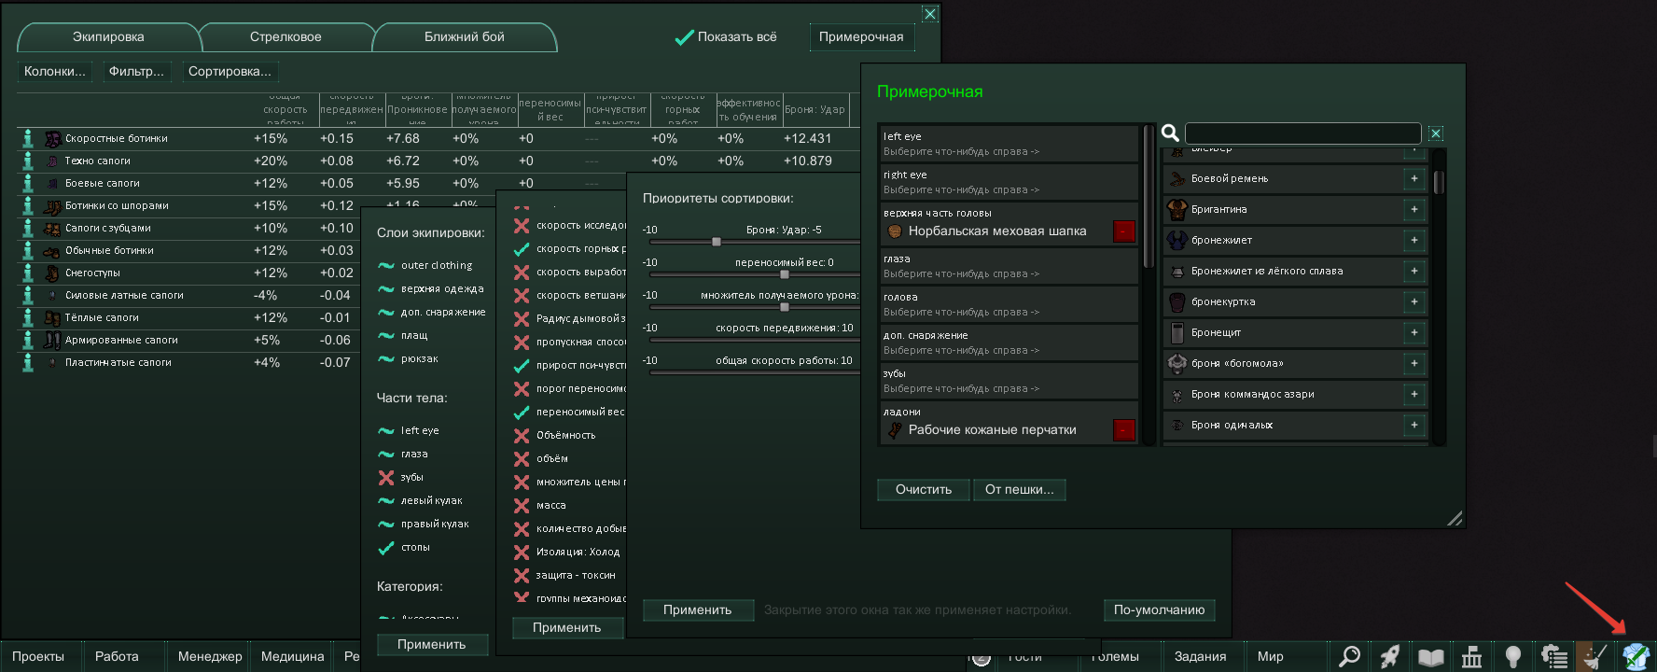The image size is (1657, 672).
Task: Open the magnifier search icon in bottom bar
Action: pos(1349,656)
